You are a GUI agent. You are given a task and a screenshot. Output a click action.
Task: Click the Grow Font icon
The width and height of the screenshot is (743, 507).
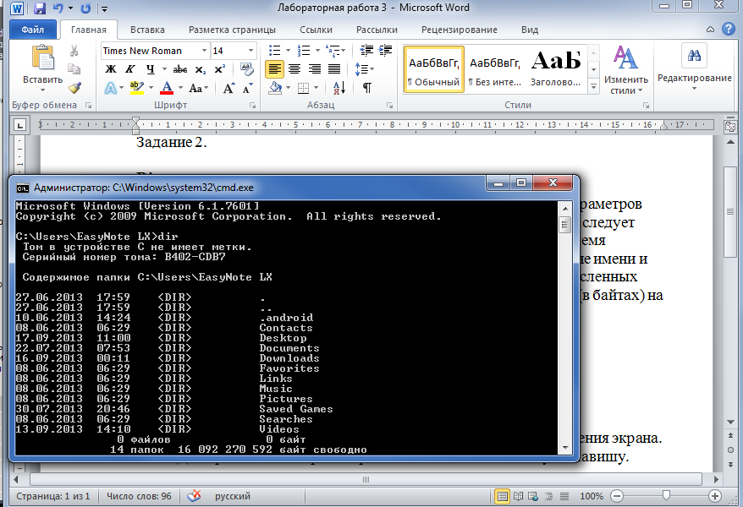click(x=228, y=88)
